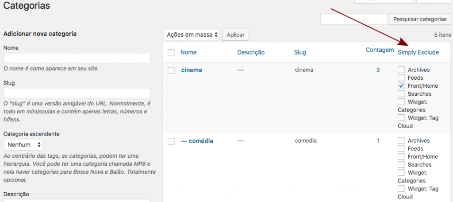Select the cinema row checkbox
This screenshot has height=202, width=453.
(171, 70)
